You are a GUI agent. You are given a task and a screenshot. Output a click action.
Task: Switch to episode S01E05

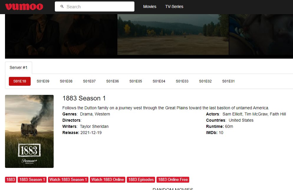click(136, 81)
